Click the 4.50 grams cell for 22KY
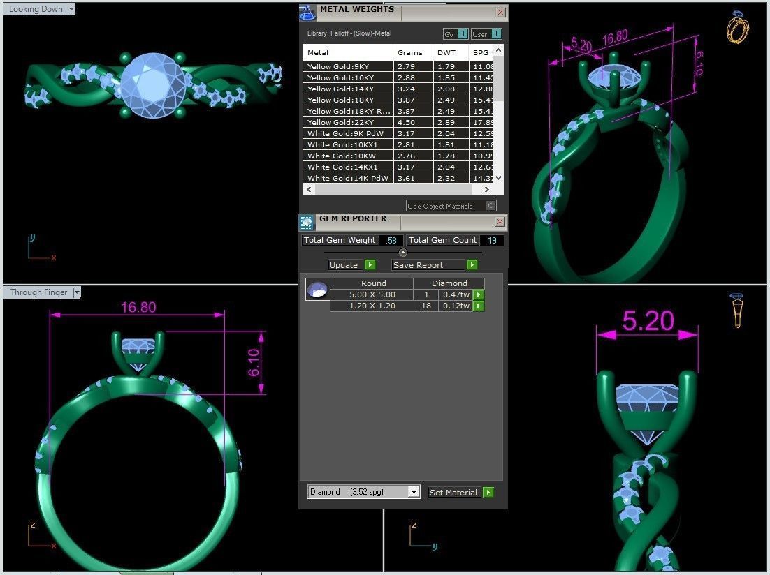 [413, 122]
